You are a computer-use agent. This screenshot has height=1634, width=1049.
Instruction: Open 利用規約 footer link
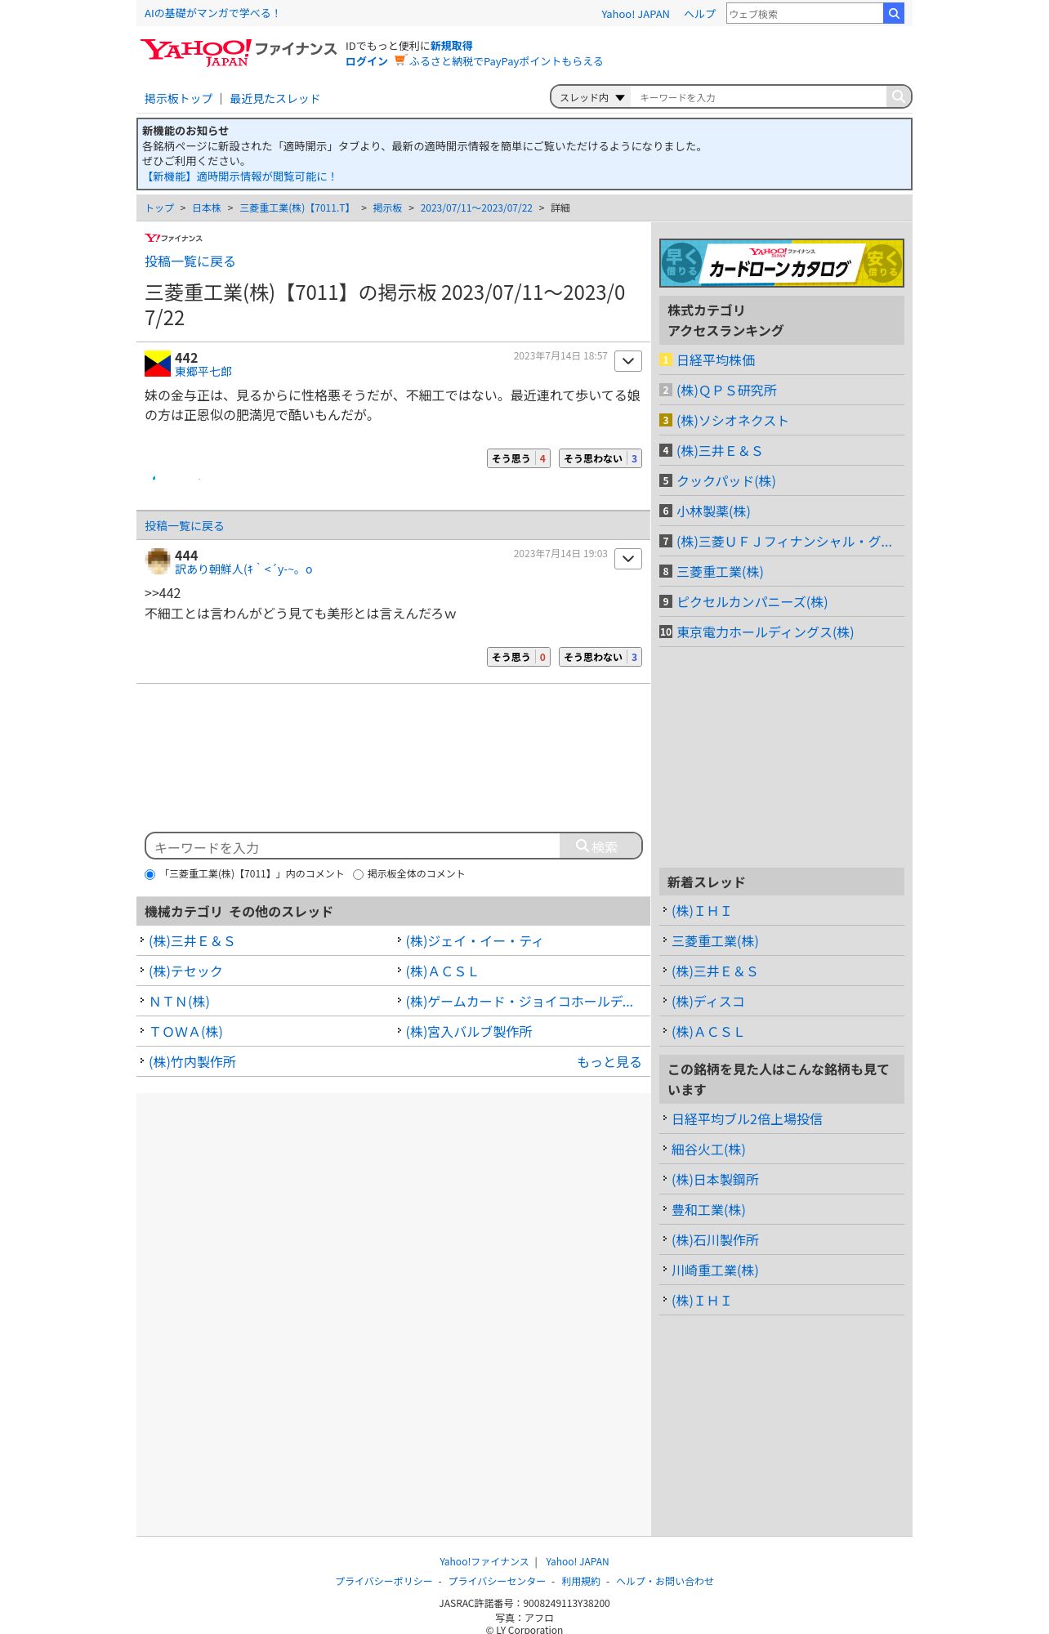tap(581, 1581)
